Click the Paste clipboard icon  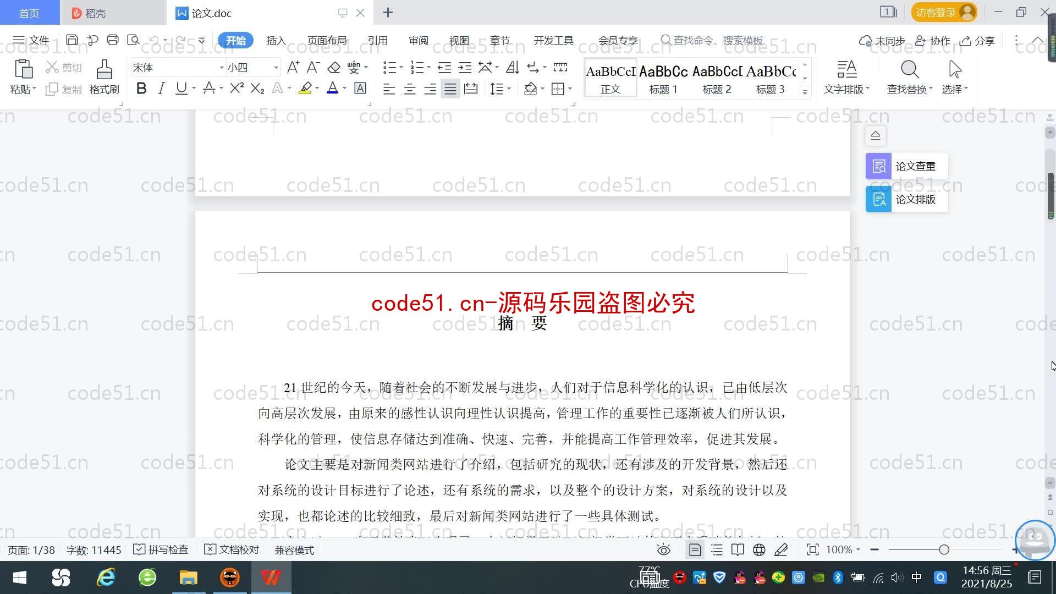tap(23, 70)
